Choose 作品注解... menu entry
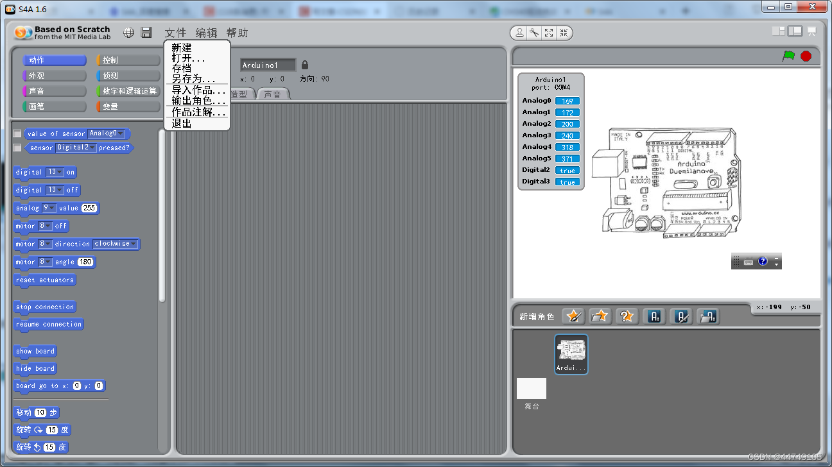 coord(197,112)
